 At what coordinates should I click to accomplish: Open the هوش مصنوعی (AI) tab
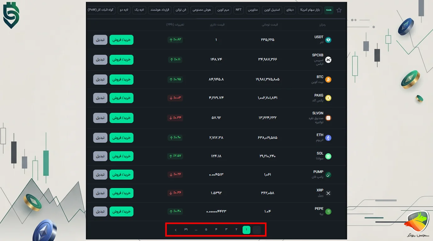(x=202, y=10)
